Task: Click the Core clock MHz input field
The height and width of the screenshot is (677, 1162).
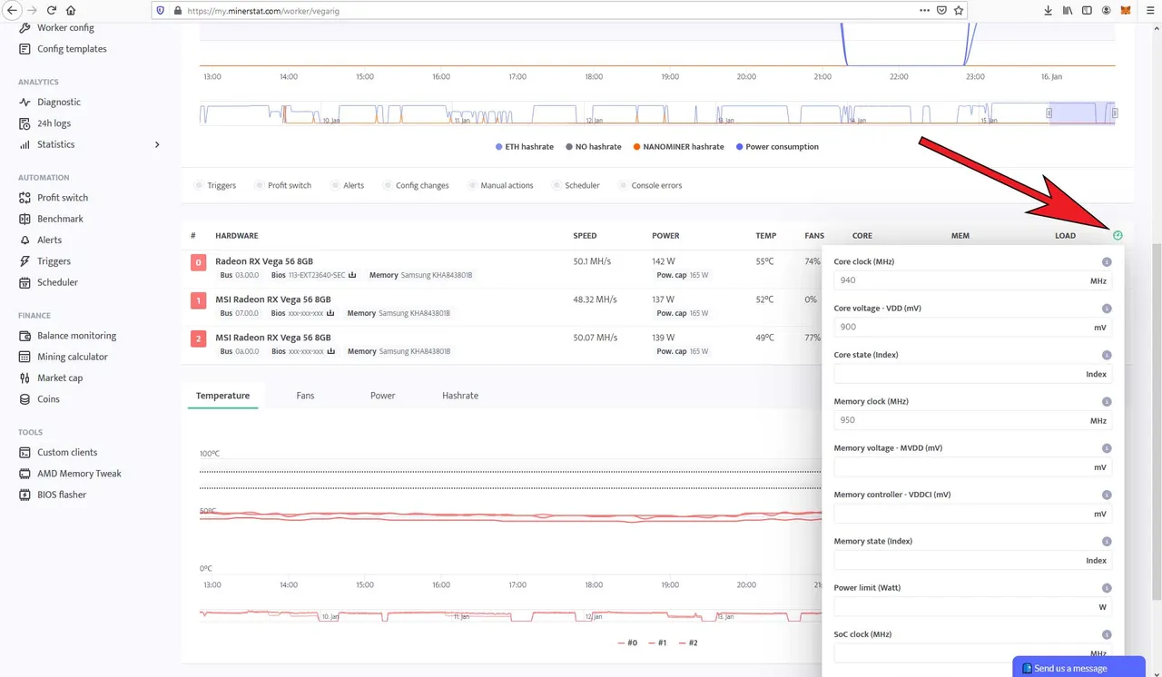Action: 972,281
